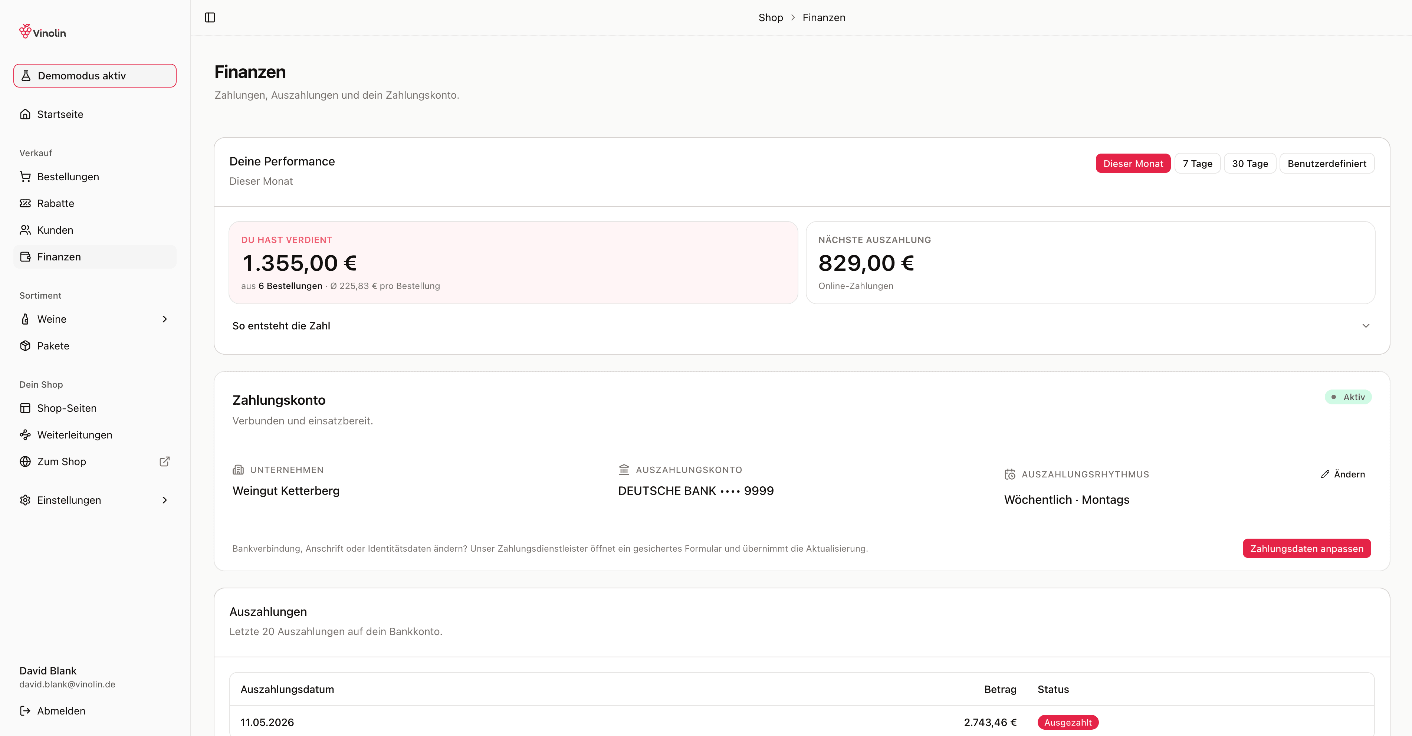
Task: Click the Finanzen breadcrumb
Action: pyautogui.click(x=823, y=17)
